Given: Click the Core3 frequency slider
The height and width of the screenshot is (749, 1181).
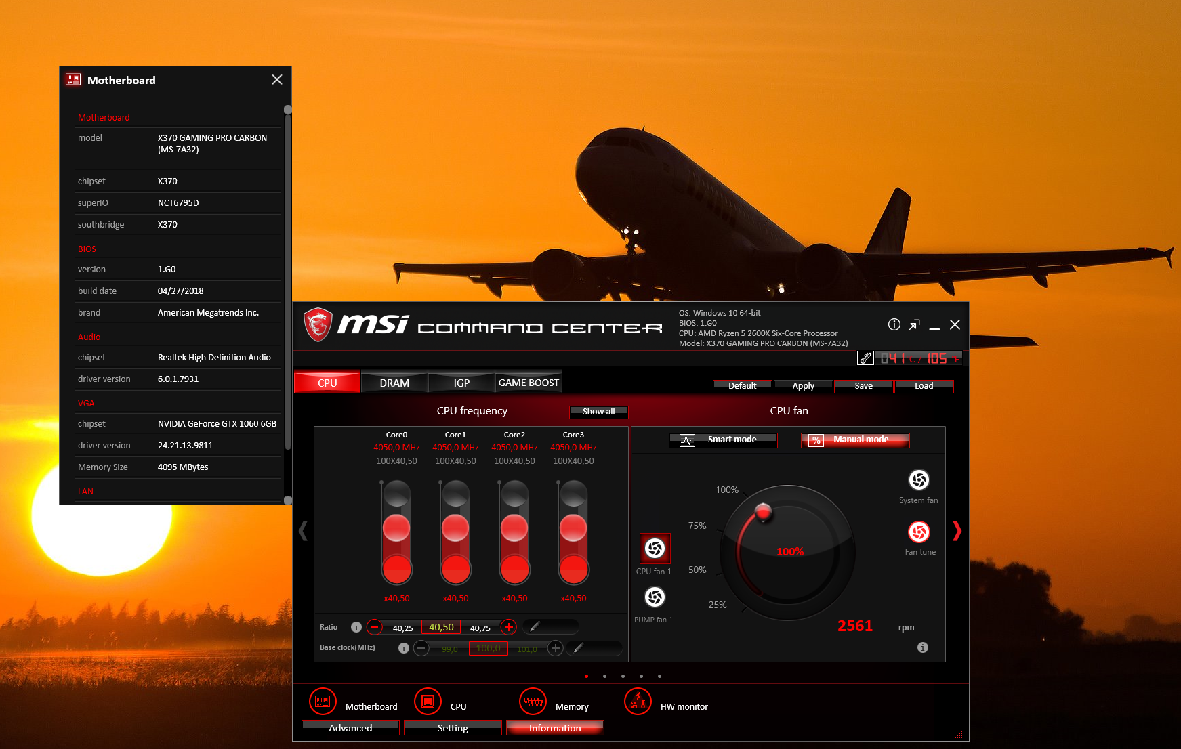Looking at the screenshot, I should pos(573,532).
